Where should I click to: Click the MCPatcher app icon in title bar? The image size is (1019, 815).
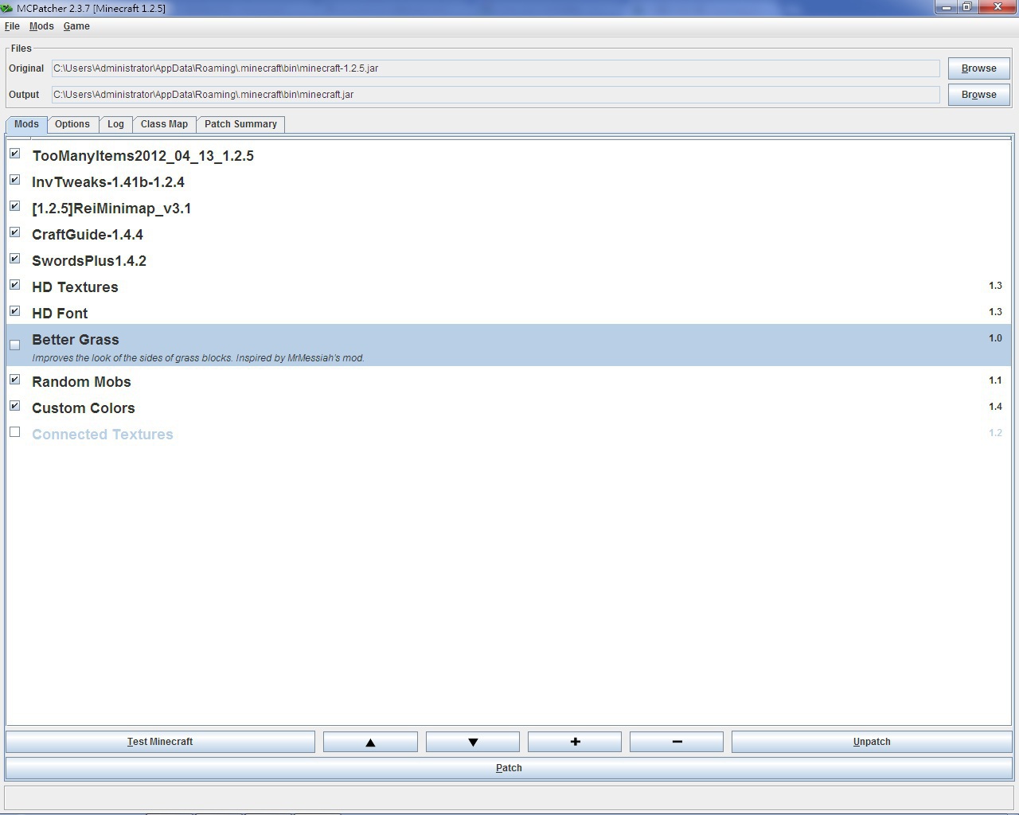click(6, 8)
